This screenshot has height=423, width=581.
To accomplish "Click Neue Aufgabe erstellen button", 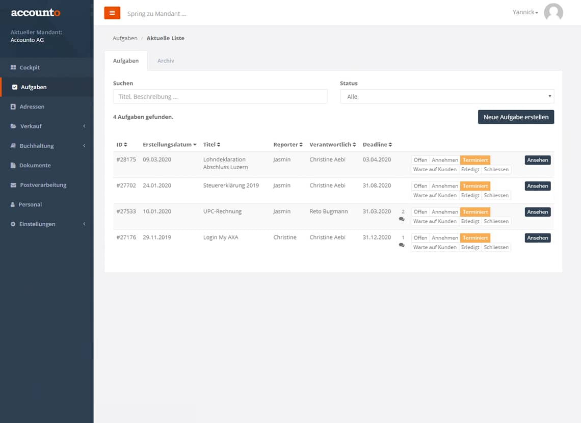I will click(x=516, y=117).
